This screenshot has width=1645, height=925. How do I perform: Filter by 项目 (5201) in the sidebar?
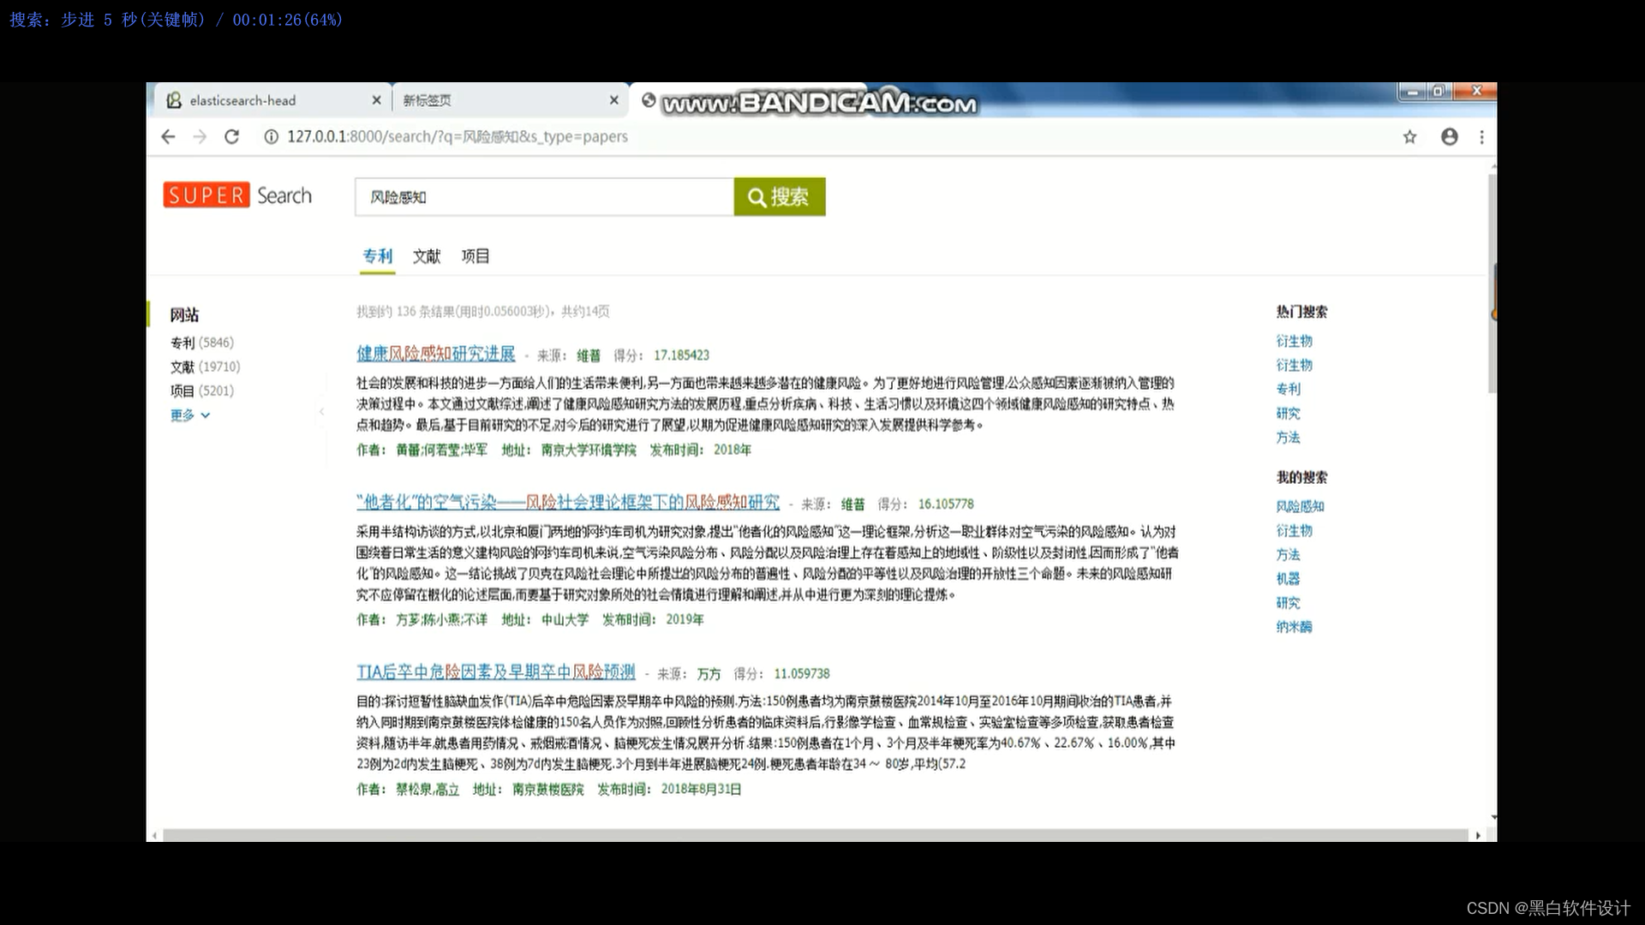click(202, 391)
